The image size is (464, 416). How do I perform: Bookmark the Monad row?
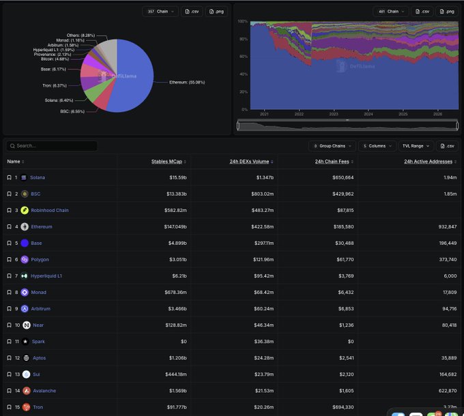click(9, 292)
